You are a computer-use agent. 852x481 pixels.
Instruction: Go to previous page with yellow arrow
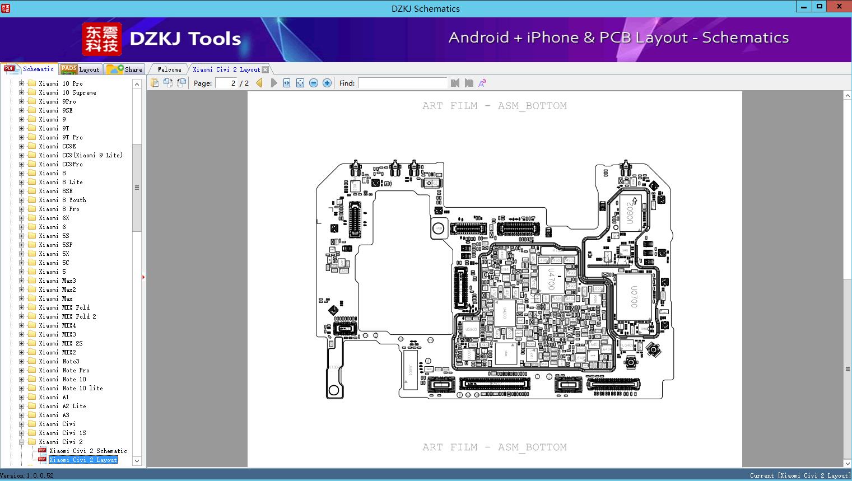tap(259, 83)
